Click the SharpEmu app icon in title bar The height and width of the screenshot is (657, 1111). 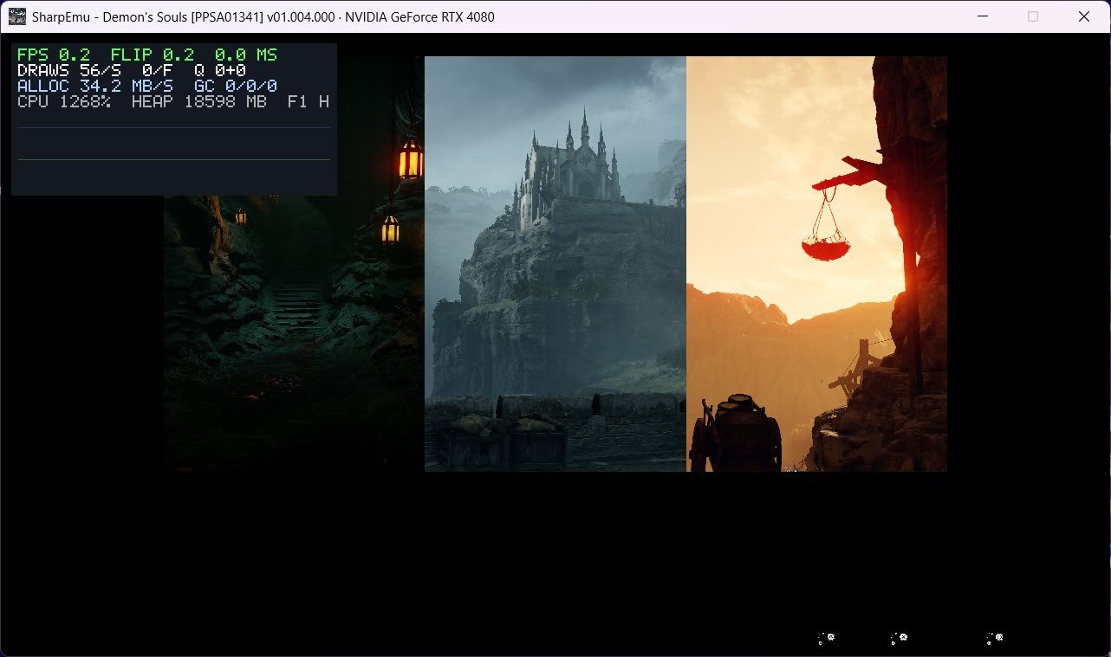point(17,16)
